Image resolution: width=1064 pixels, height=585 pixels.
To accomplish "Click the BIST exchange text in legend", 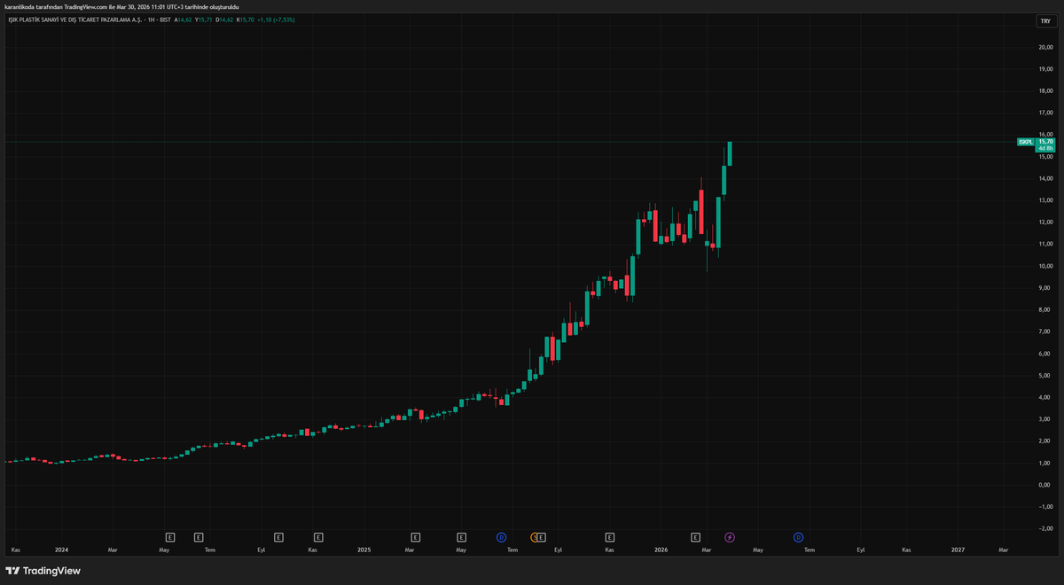I will click(x=165, y=19).
